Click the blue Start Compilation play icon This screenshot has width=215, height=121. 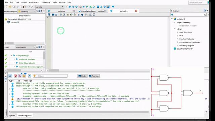(84, 7)
